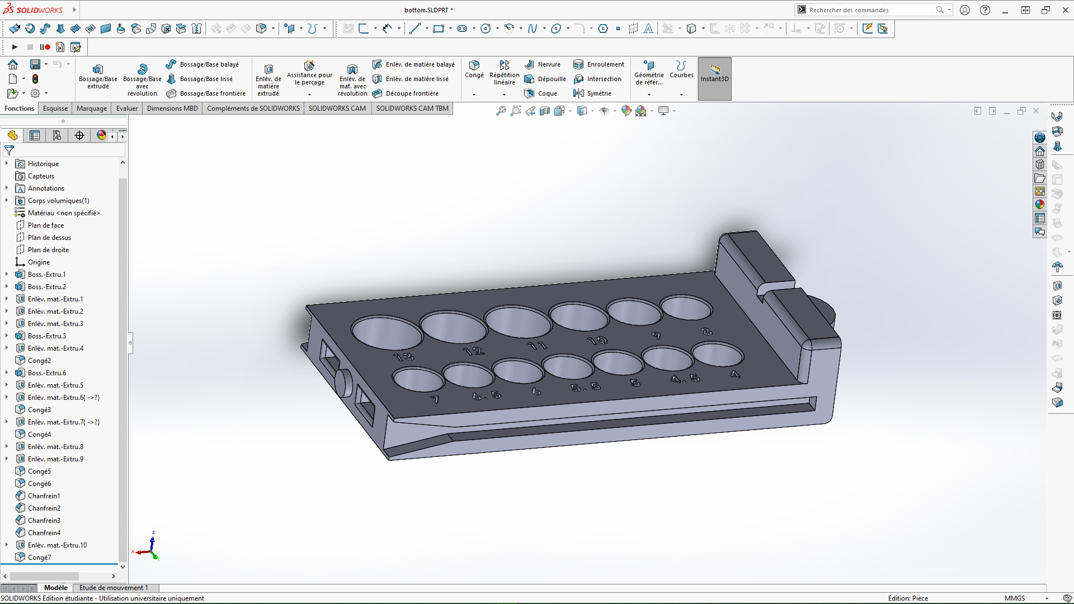Open the Courbes dropdown arrow

click(681, 95)
